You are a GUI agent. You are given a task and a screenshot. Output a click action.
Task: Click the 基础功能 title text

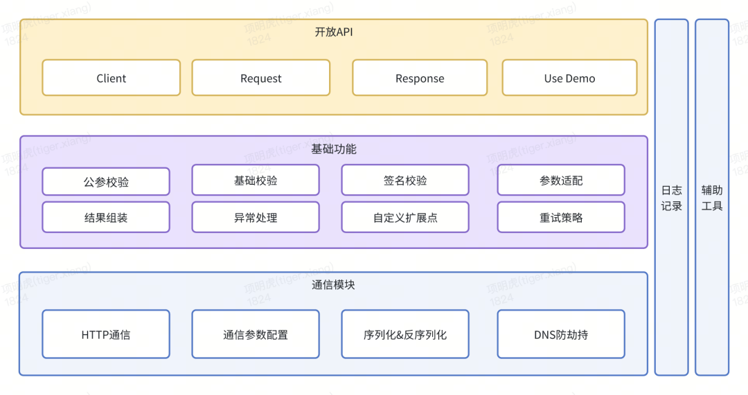[x=334, y=149]
